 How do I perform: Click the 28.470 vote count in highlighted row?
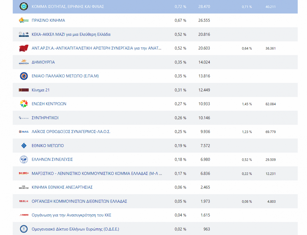coord(204,6)
